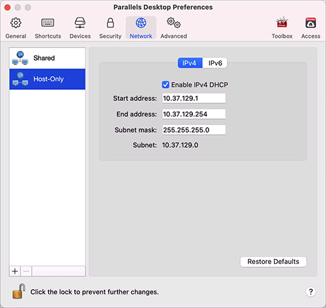Switch to the IPv6 tab
Image resolution: width=326 pixels, height=308 pixels.
pos(215,63)
